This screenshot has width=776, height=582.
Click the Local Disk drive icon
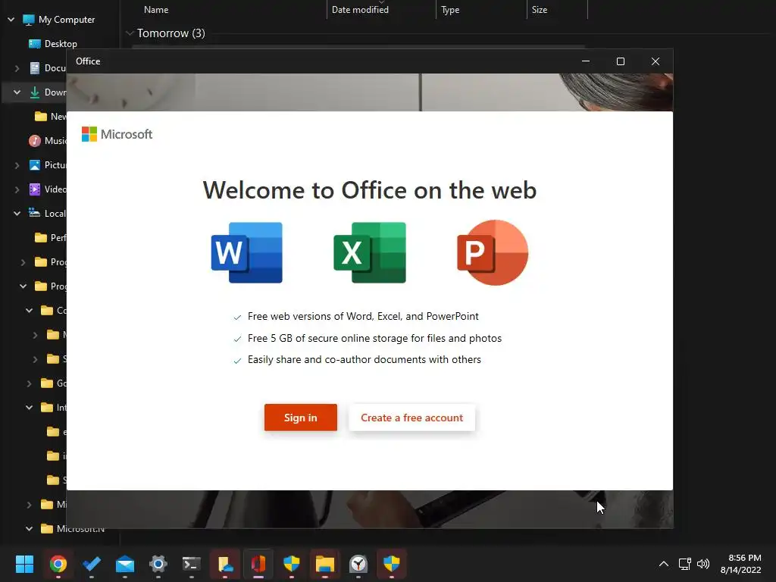tap(35, 213)
